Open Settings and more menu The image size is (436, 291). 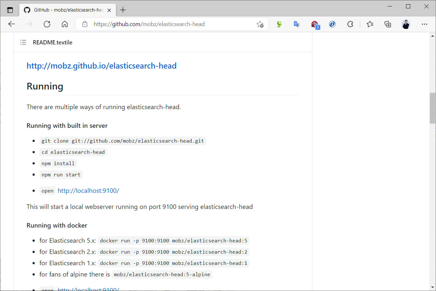tap(424, 24)
